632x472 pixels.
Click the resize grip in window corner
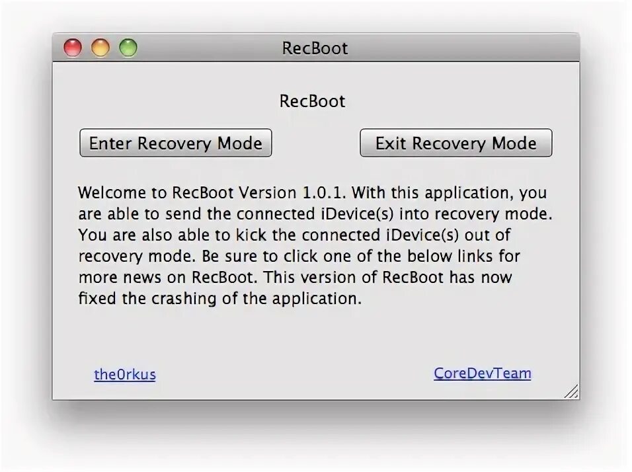click(572, 392)
